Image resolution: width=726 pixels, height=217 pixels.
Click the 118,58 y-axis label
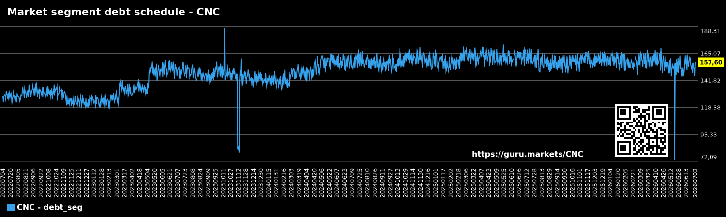click(710, 108)
